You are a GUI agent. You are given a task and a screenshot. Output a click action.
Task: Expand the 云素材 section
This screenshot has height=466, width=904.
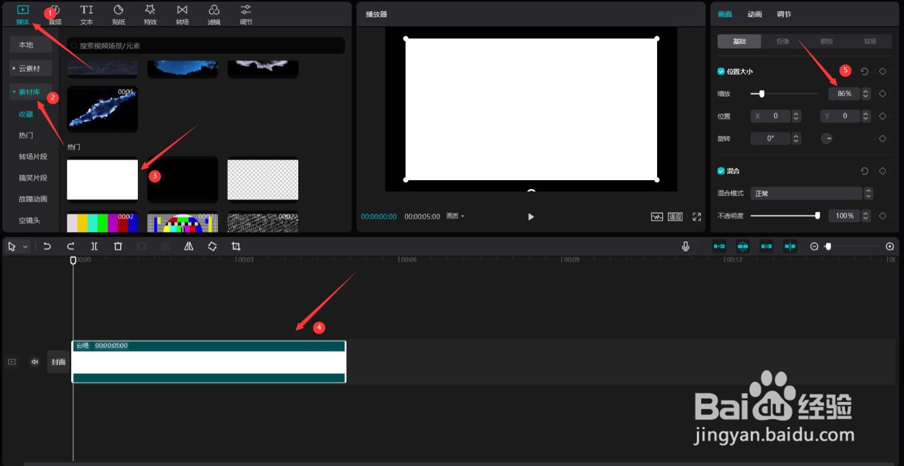point(31,68)
